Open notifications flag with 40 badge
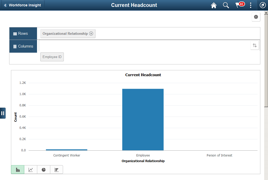 click(240, 5)
